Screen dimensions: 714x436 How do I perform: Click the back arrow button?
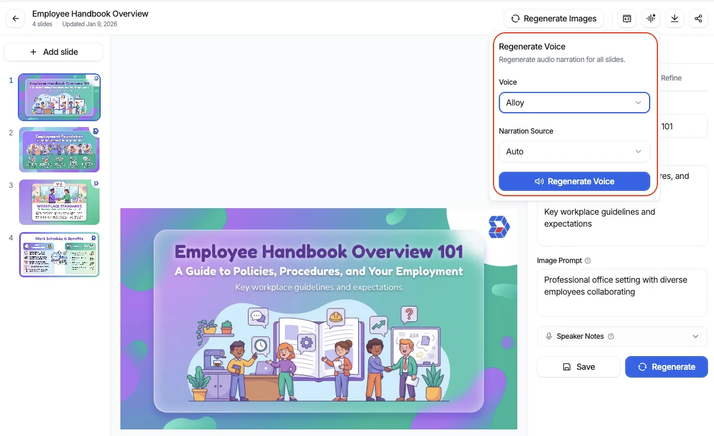[15, 18]
